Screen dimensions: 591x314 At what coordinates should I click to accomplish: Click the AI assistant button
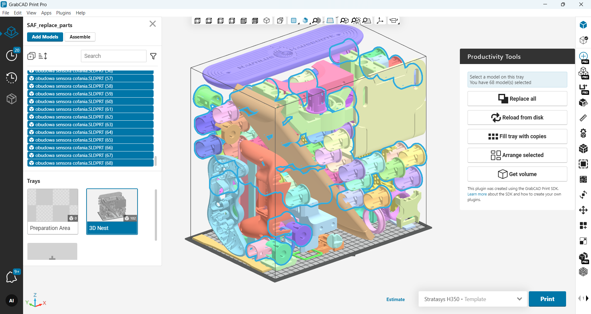[12, 301]
